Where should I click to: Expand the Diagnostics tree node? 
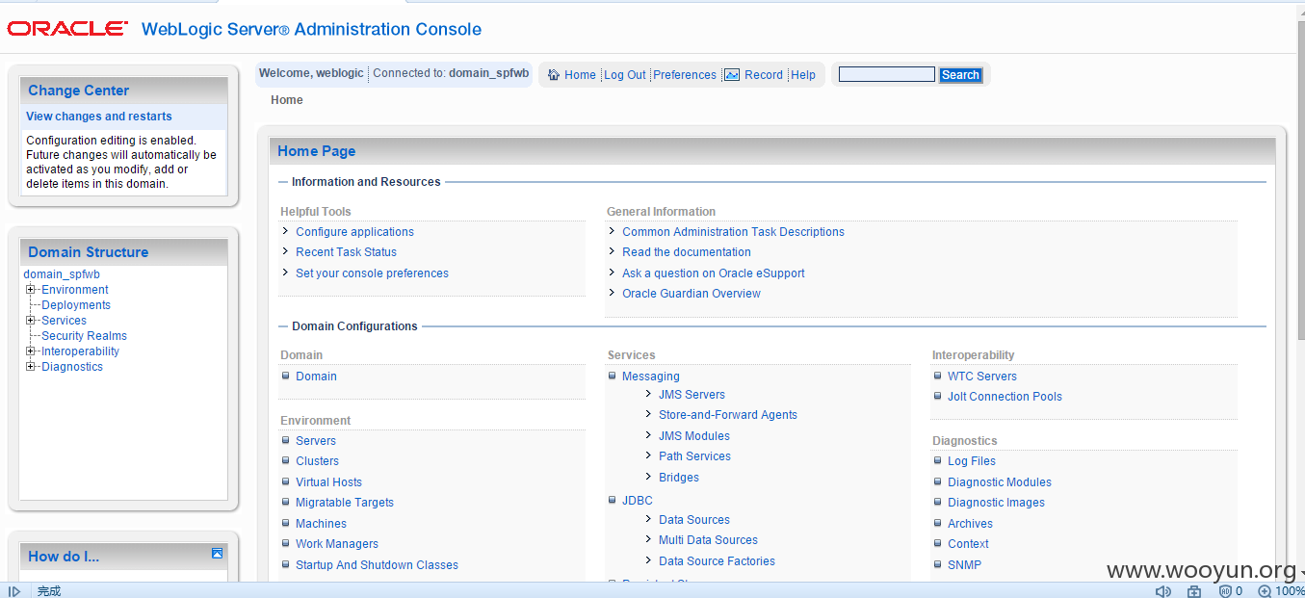(x=31, y=367)
